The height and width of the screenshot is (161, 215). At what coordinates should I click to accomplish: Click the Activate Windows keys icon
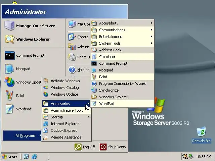point(46,81)
